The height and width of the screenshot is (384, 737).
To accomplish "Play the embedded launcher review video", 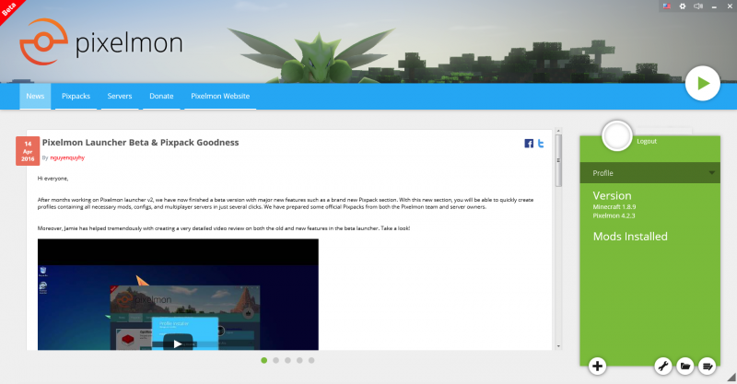I will [x=178, y=343].
